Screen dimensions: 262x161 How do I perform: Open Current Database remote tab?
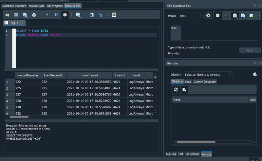click(205, 82)
